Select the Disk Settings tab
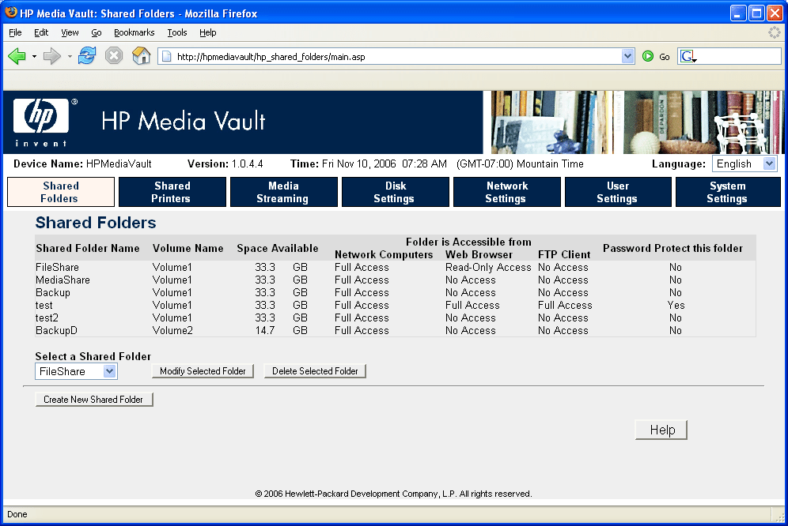The width and height of the screenshot is (788, 526). (x=395, y=192)
